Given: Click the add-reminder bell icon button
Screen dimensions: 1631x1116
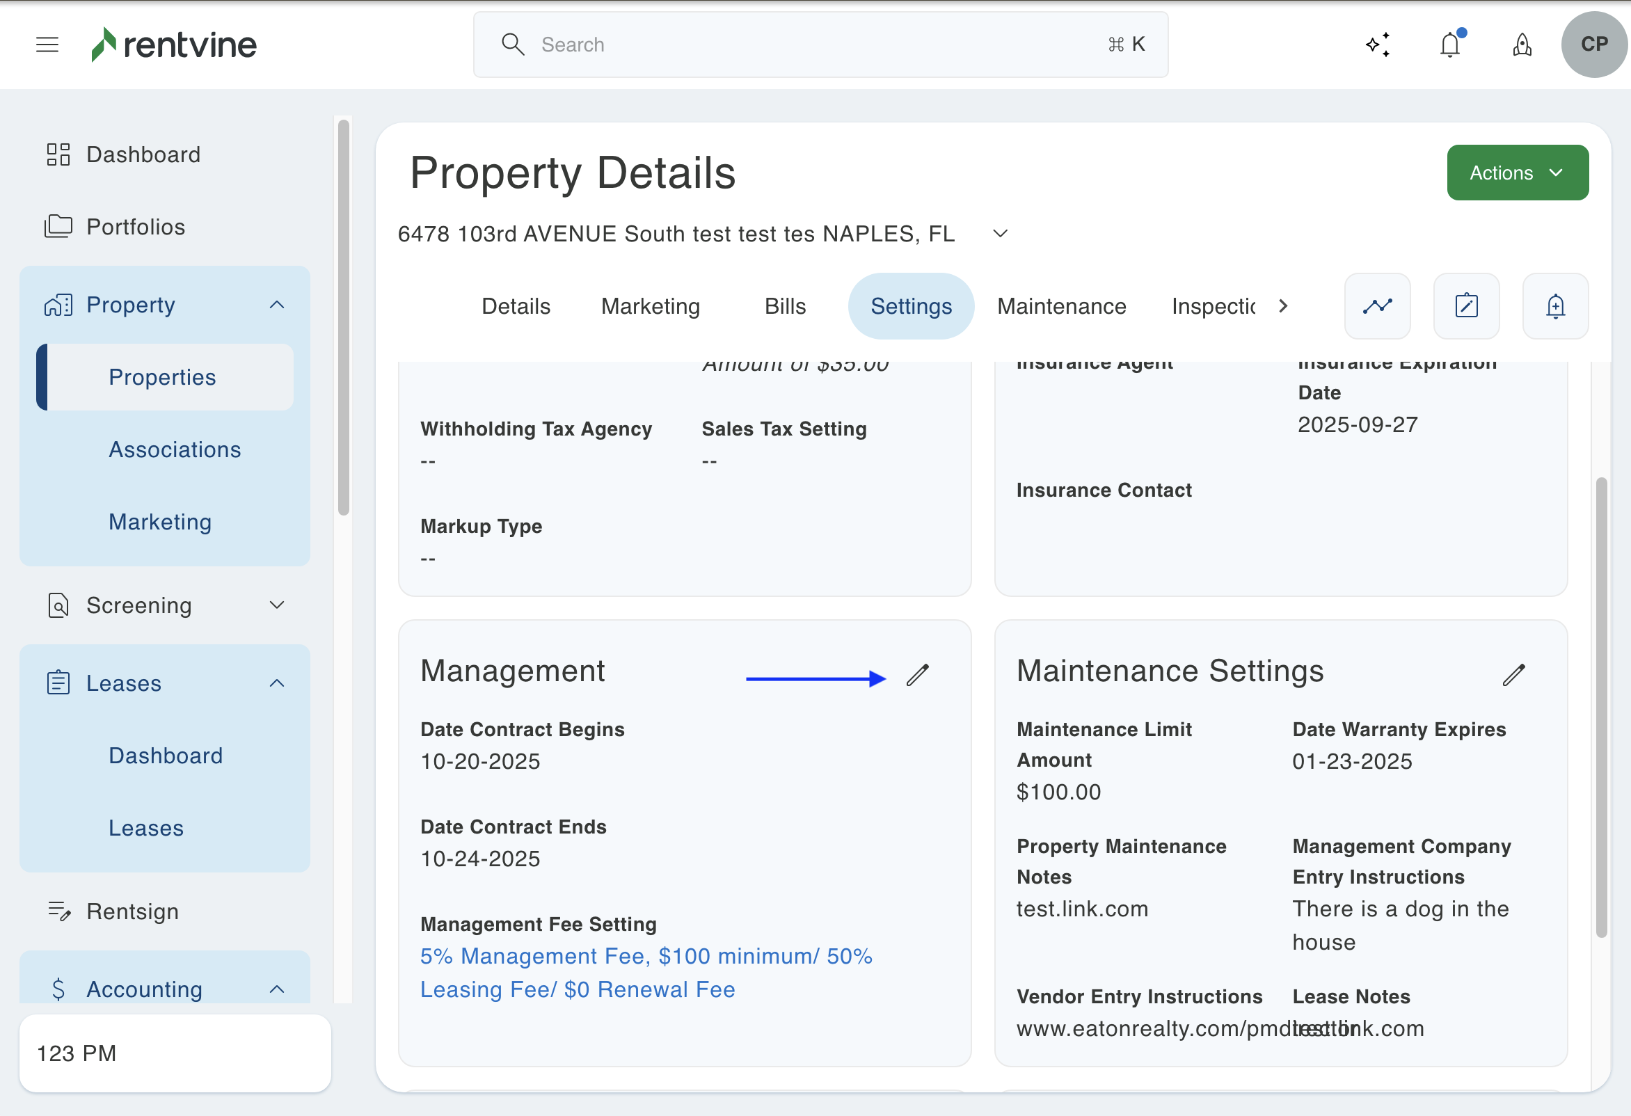Looking at the screenshot, I should tap(1555, 306).
